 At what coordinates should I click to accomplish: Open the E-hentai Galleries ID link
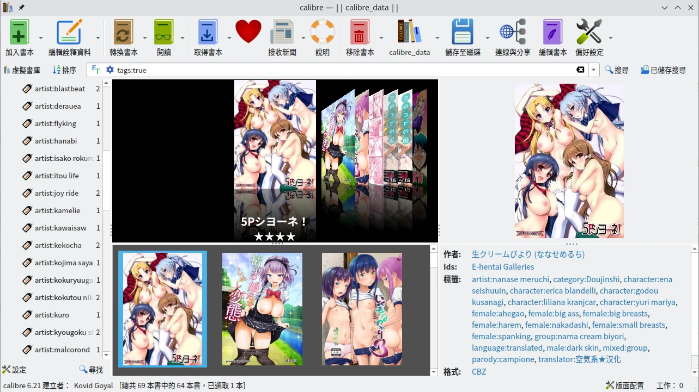pyautogui.click(x=503, y=266)
